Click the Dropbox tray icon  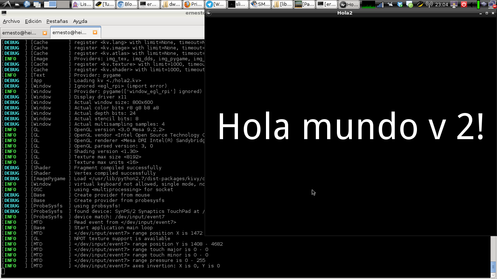click(x=400, y=4)
